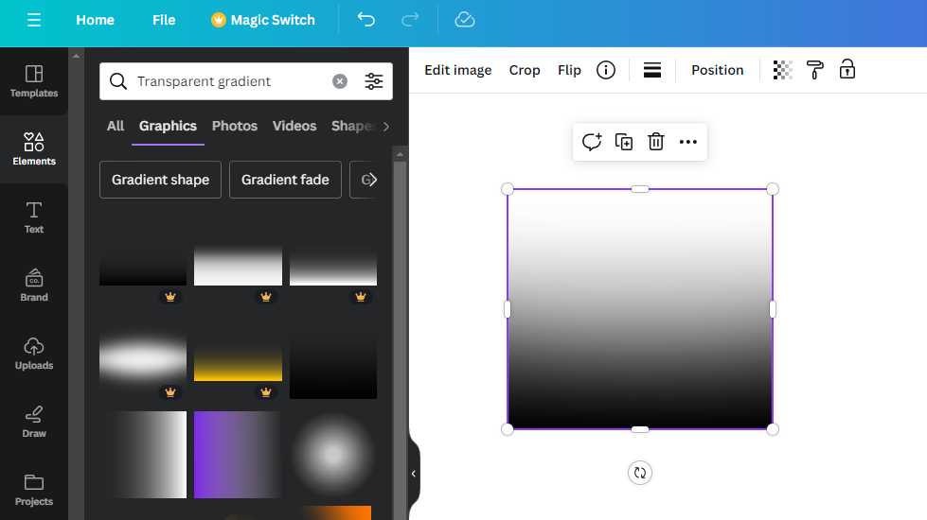Open the Elements sidebar panel
Screen dimensions: 927x520
(34, 149)
